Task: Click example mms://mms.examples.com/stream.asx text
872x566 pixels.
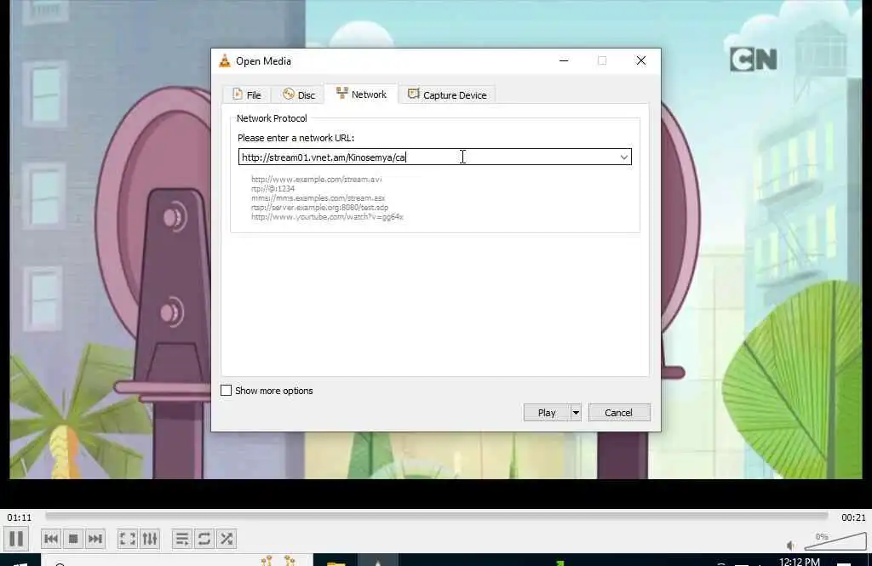Action: 318,198
